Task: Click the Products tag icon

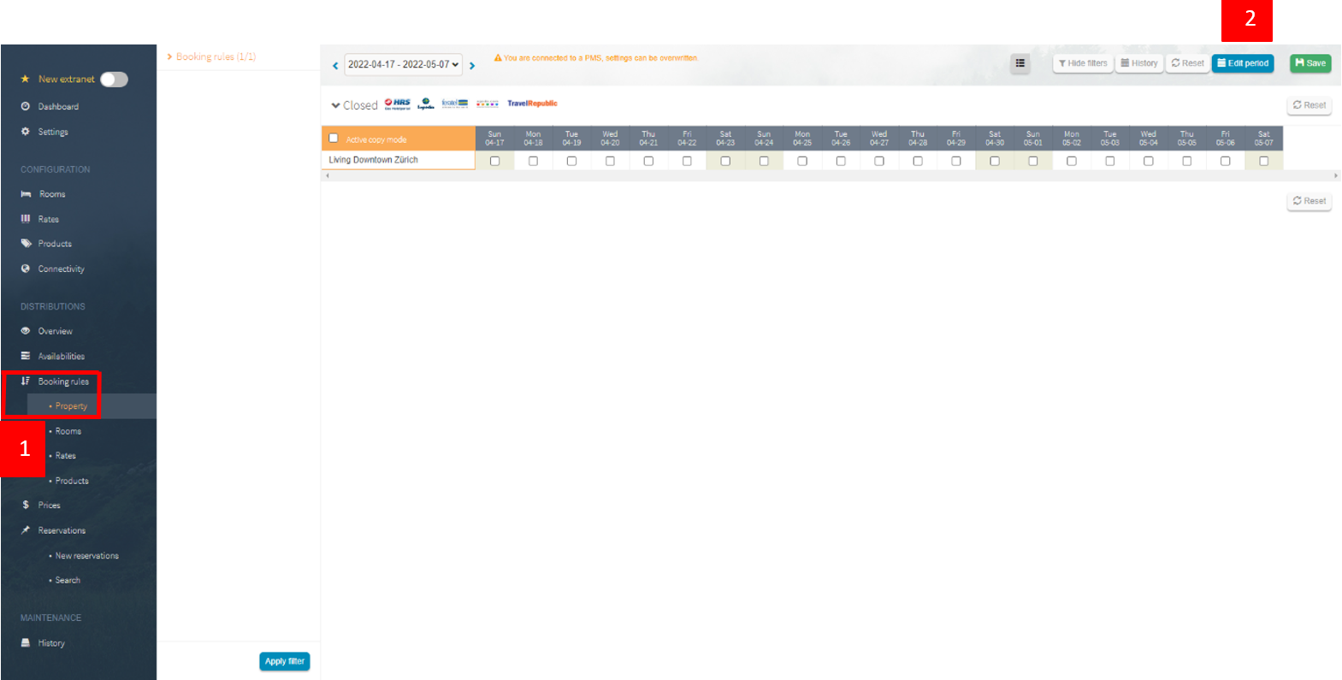Action: (26, 243)
